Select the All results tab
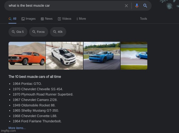The height and width of the screenshot is (133, 179). (x=12, y=19)
